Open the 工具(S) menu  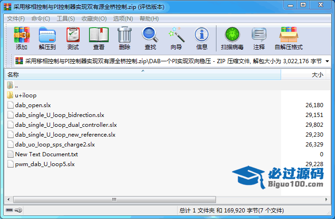[66, 19]
